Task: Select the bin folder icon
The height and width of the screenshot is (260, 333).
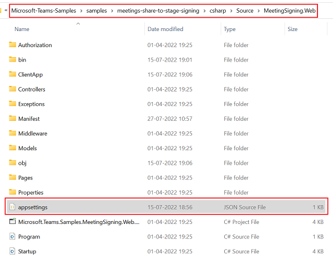Action: tap(13, 59)
